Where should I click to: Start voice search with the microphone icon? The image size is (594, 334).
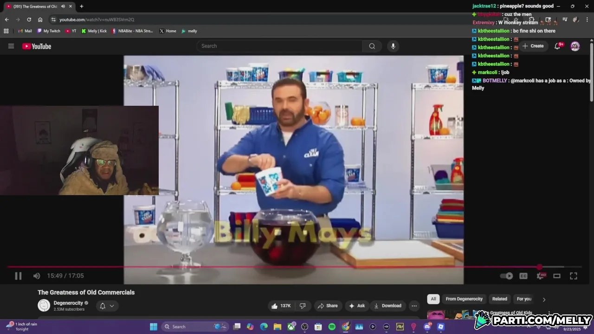(x=393, y=46)
